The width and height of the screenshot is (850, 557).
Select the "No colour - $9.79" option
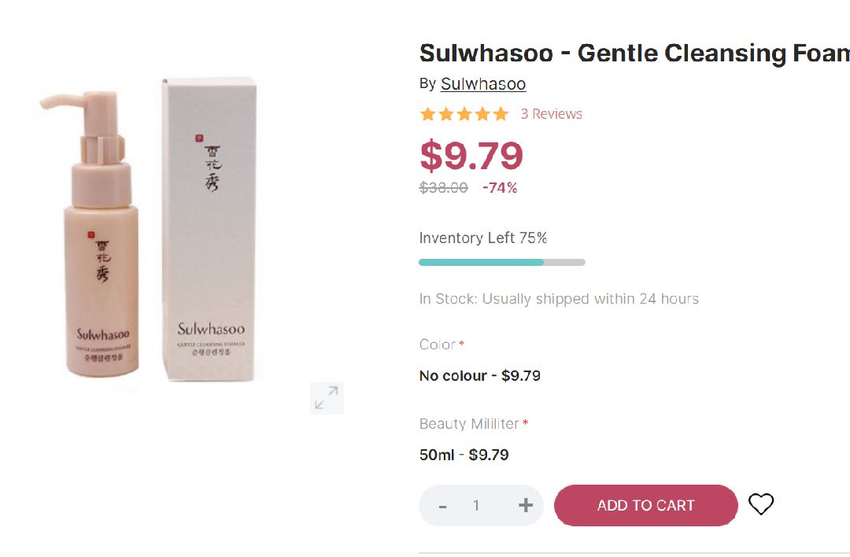point(479,376)
